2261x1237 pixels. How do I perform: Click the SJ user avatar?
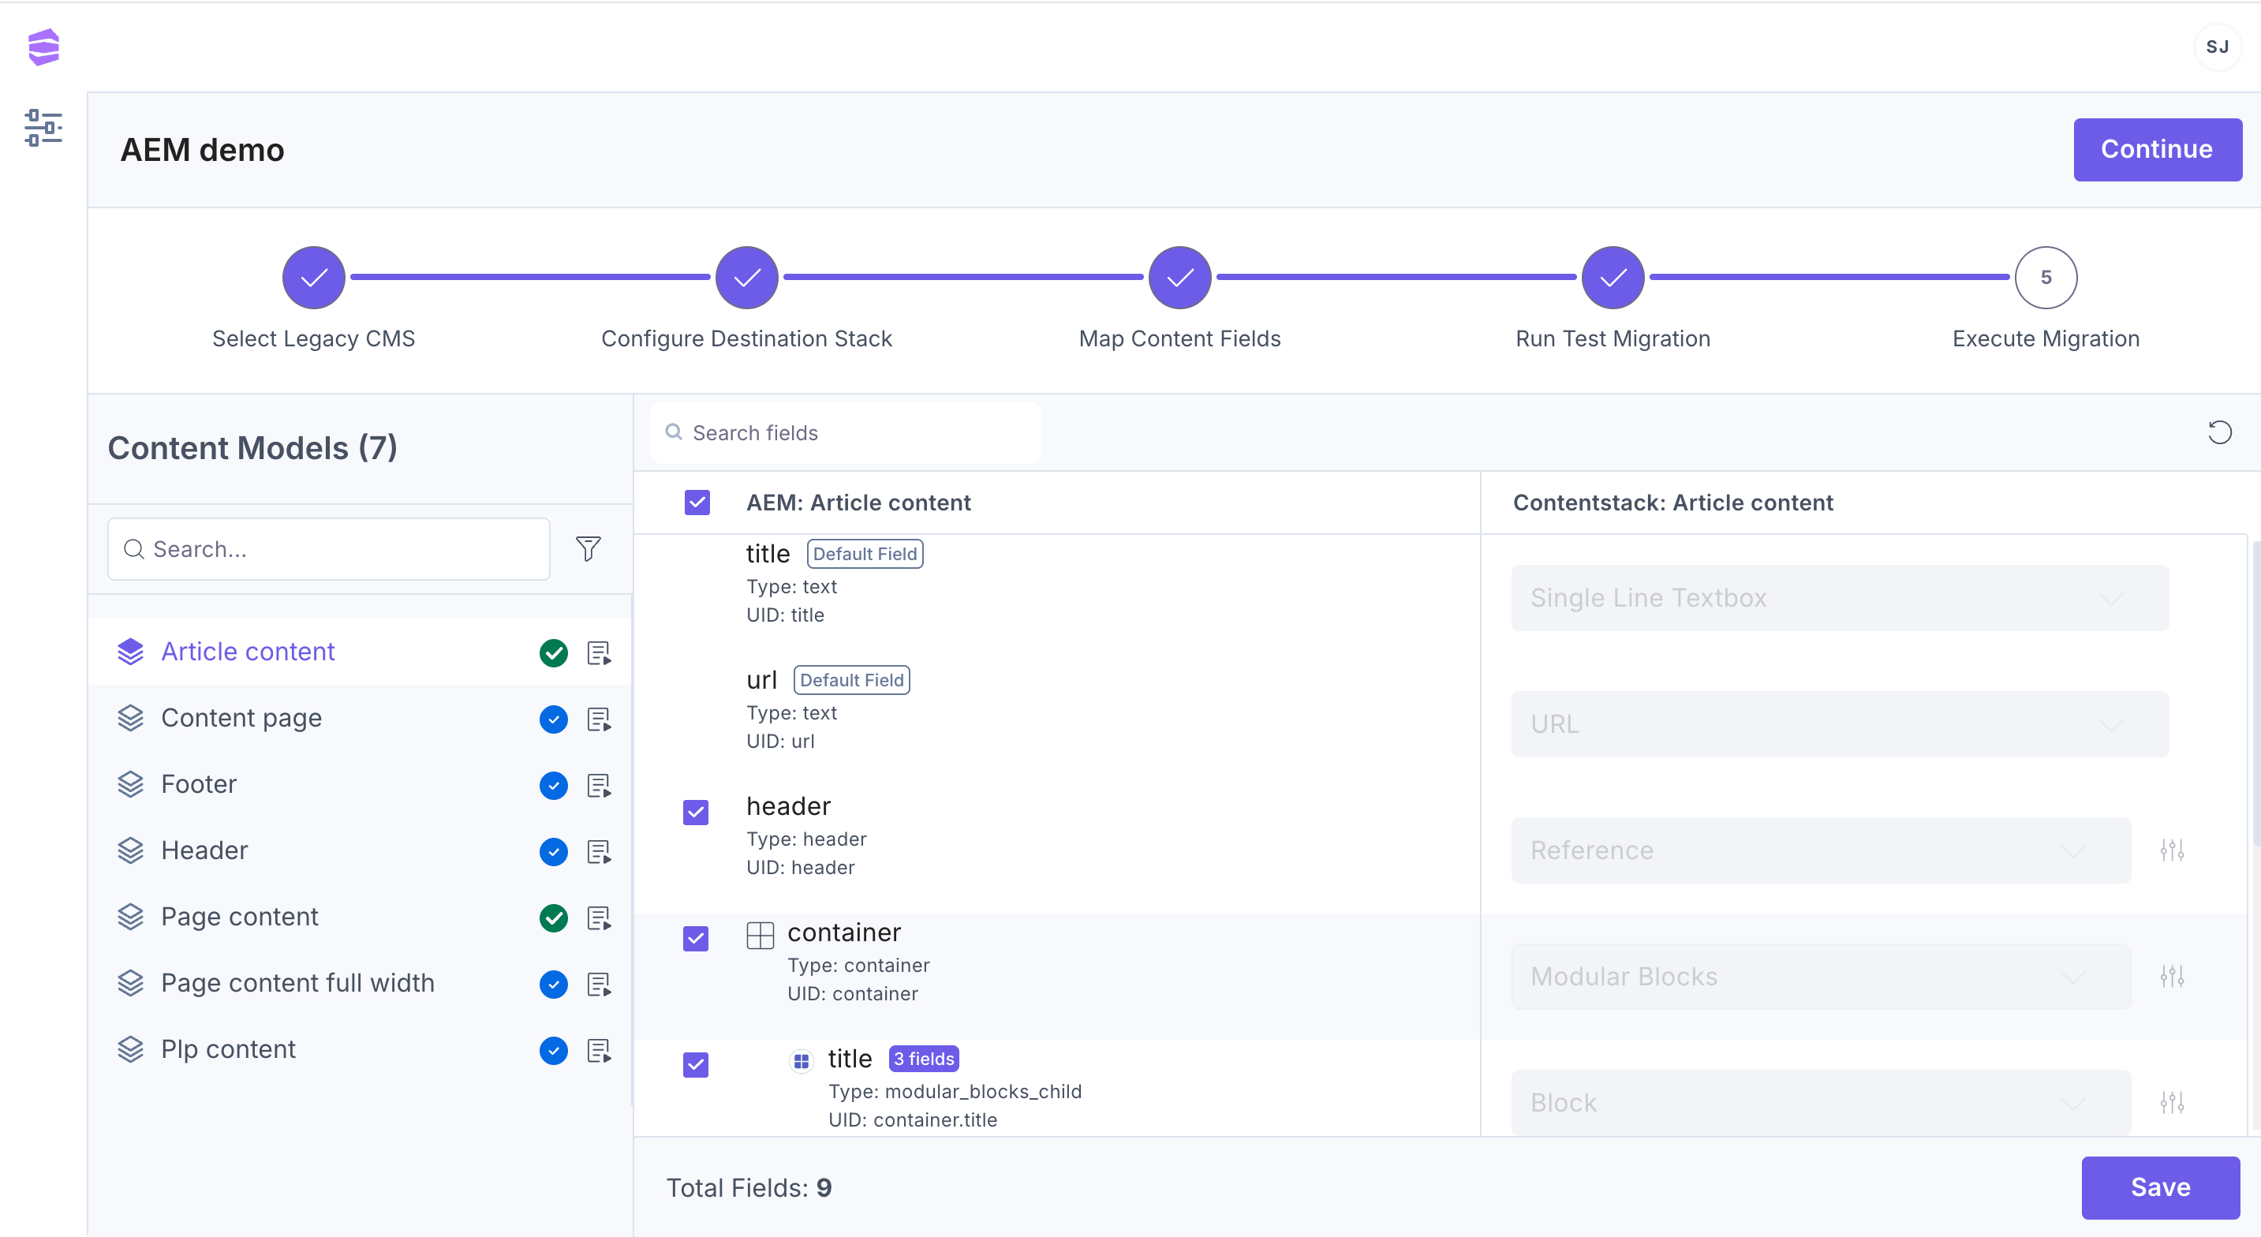pos(2217,47)
